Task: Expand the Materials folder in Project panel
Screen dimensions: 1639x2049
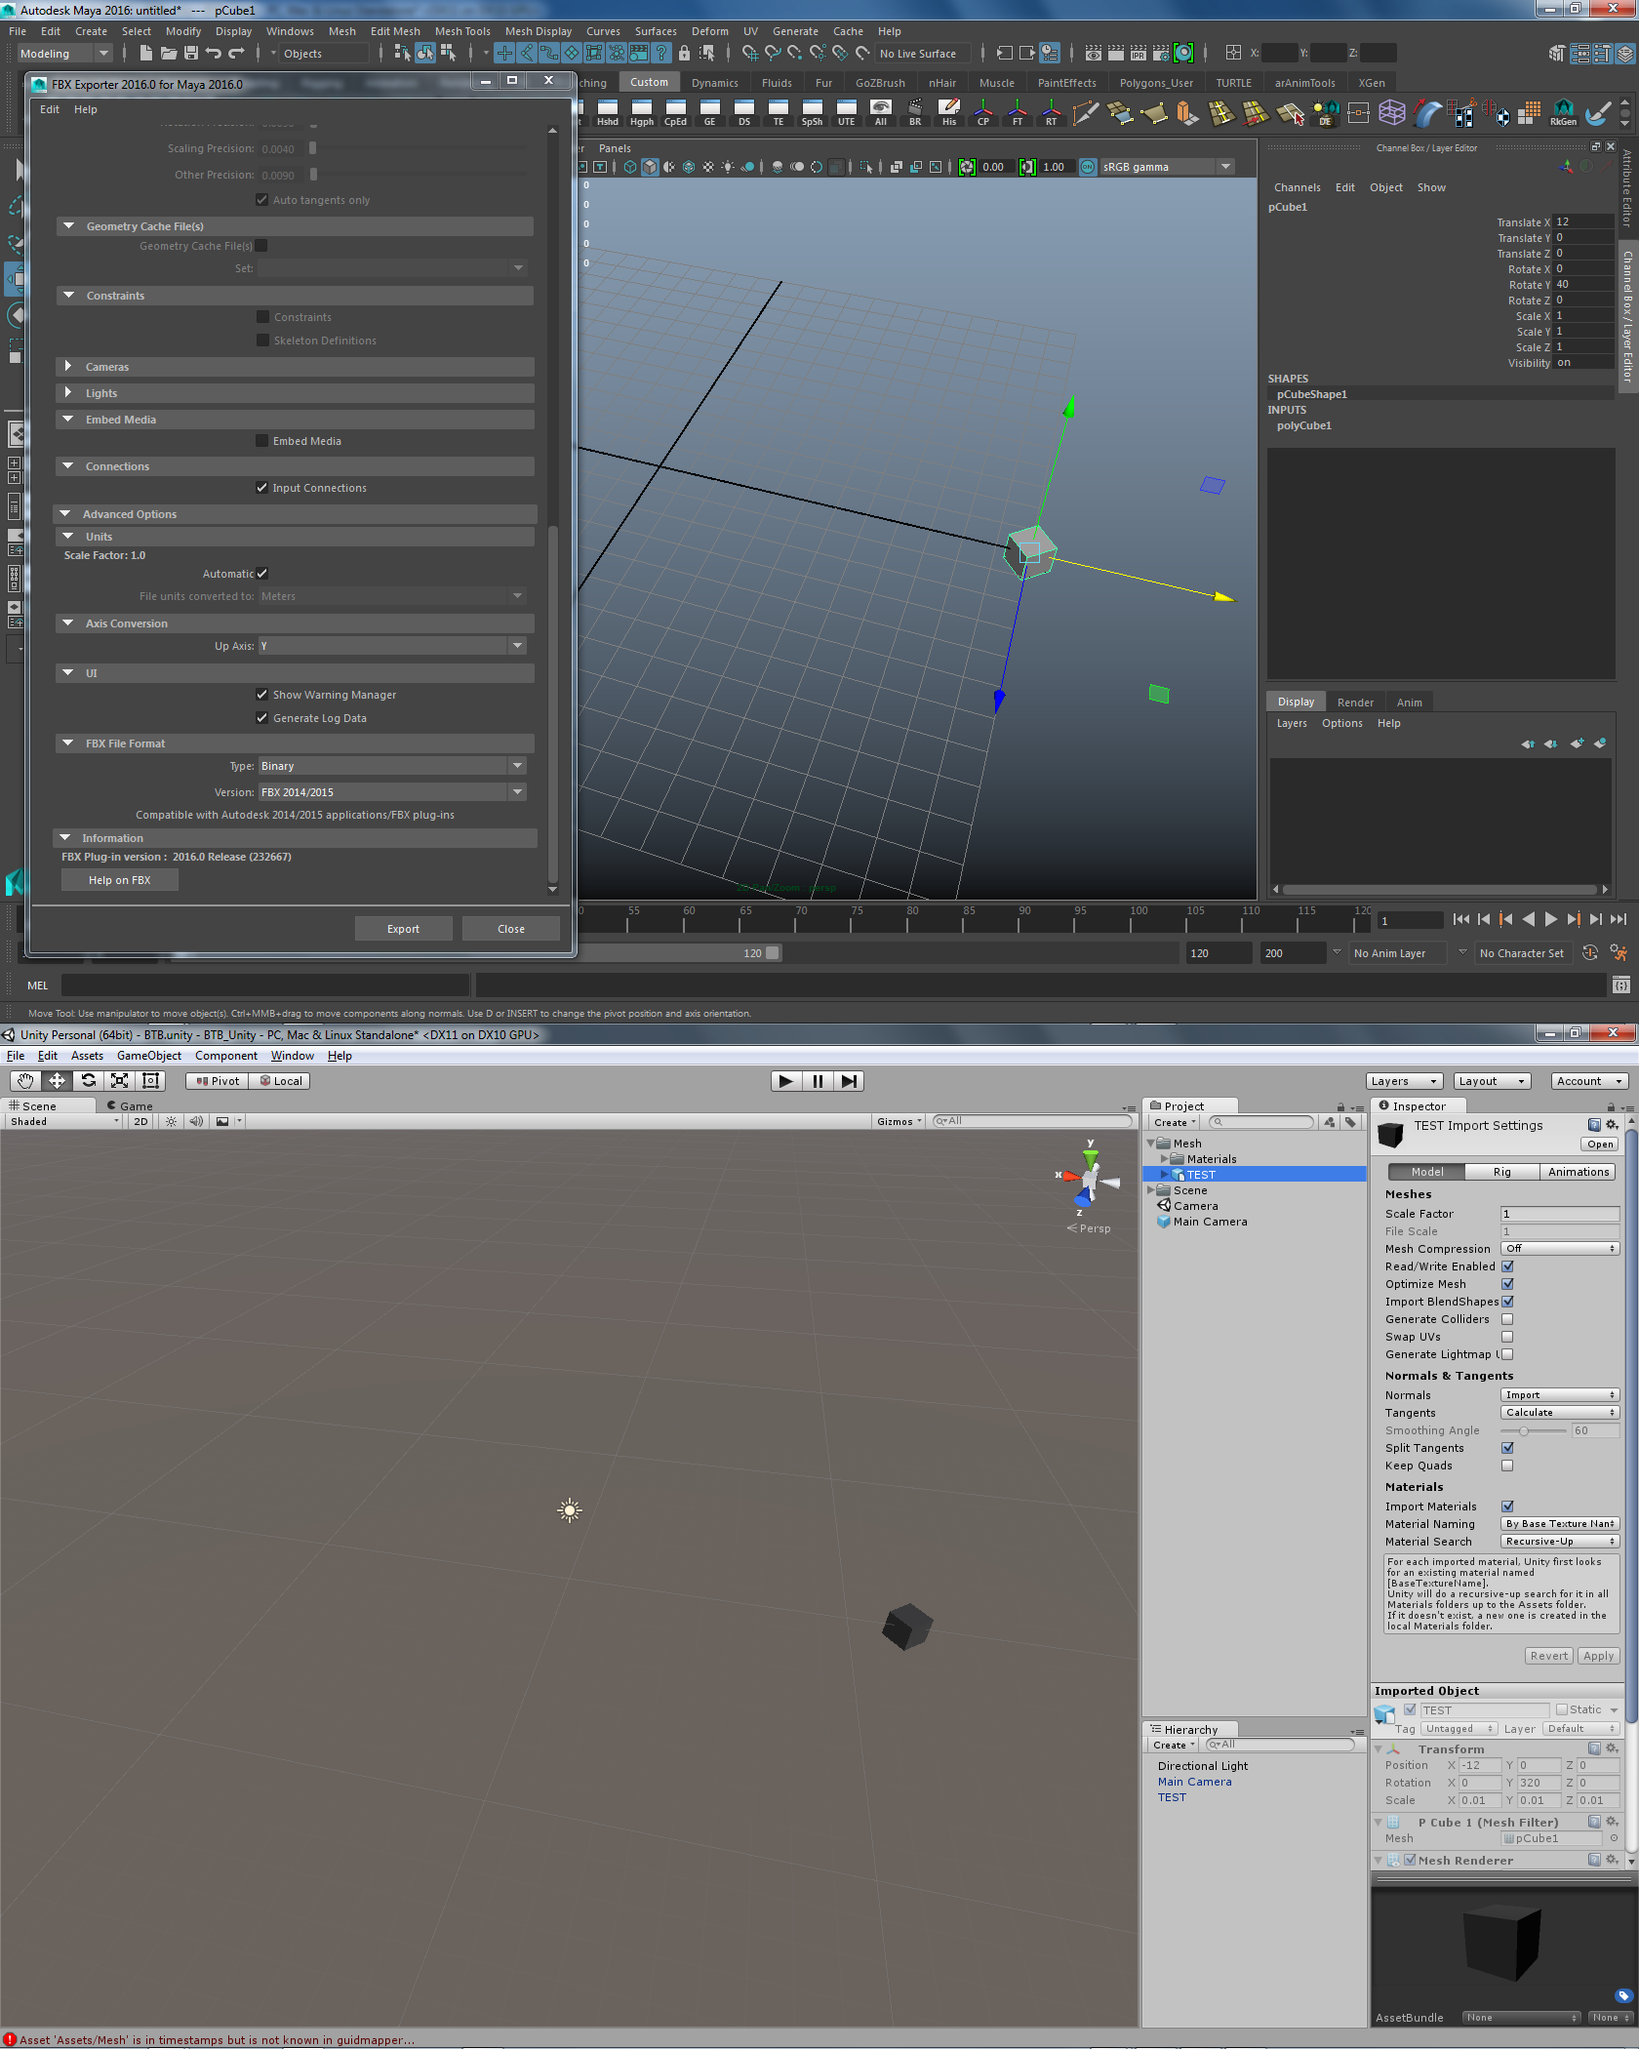Action: (1164, 1159)
